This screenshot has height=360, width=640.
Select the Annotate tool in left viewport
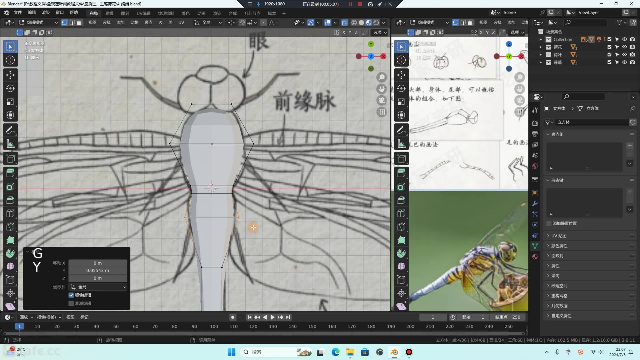pyautogui.click(x=10, y=130)
